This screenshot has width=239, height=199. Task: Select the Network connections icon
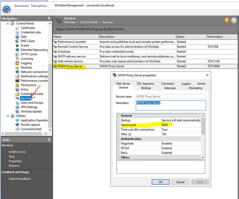(17, 72)
